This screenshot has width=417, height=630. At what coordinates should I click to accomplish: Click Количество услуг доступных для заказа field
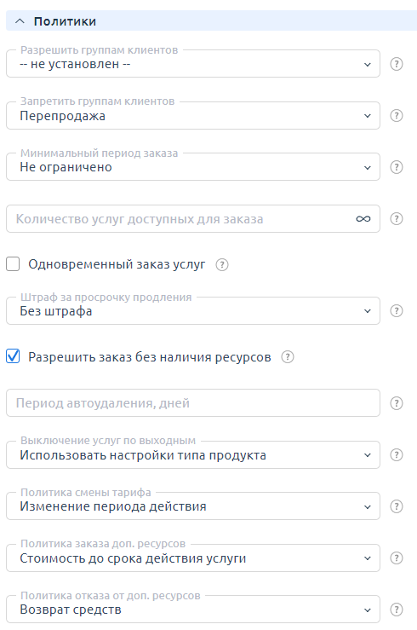(x=193, y=219)
